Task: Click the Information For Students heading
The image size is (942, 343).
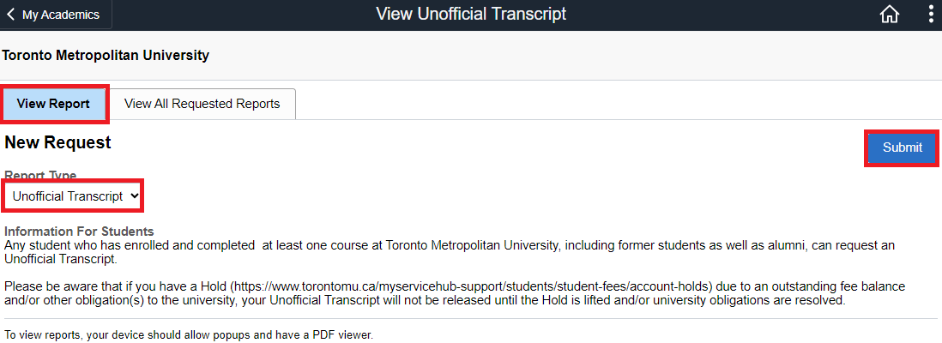Action: click(x=79, y=232)
